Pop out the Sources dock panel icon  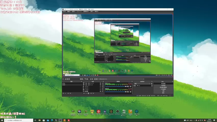pos(103,82)
